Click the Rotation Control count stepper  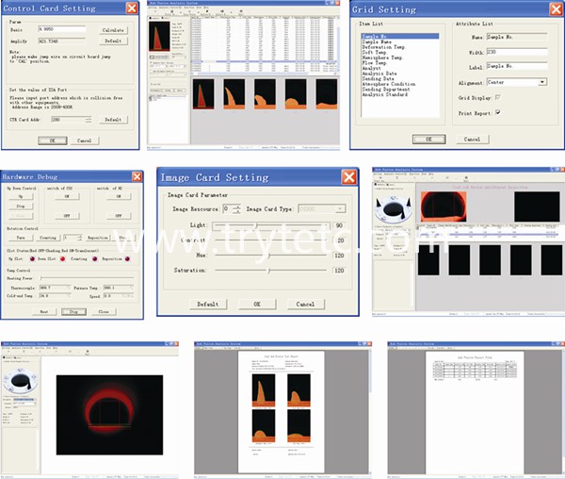80,238
